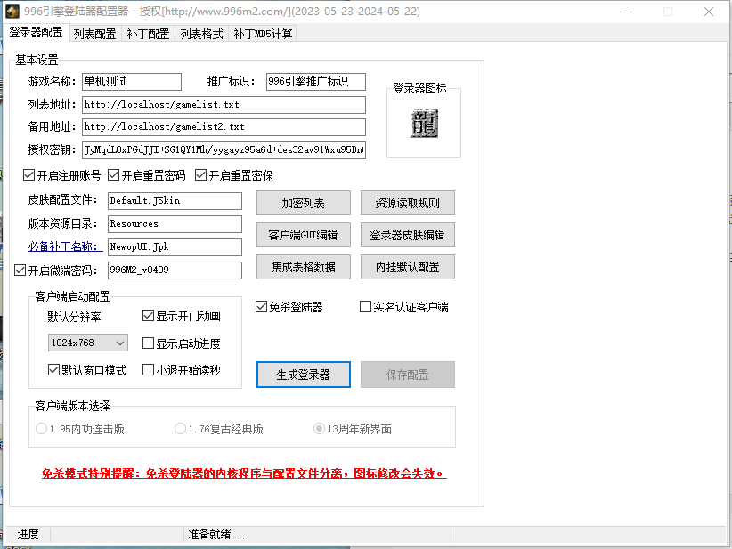
Task: Check the 实名认证客户端 option
Action: pyautogui.click(x=365, y=307)
